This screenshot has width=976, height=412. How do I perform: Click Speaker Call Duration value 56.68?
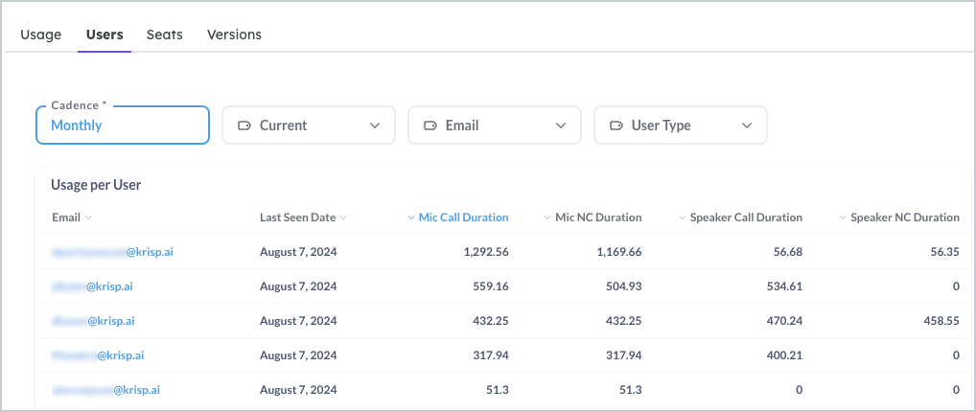[786, 252]
